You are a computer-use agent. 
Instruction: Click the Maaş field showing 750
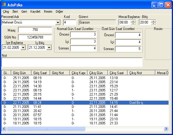click(35, 30)
